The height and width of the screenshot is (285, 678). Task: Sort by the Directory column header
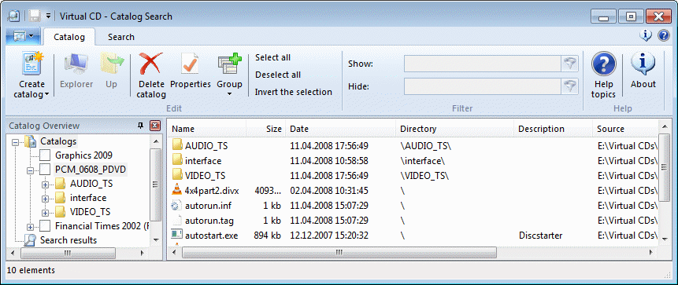(x=455, y=129)
